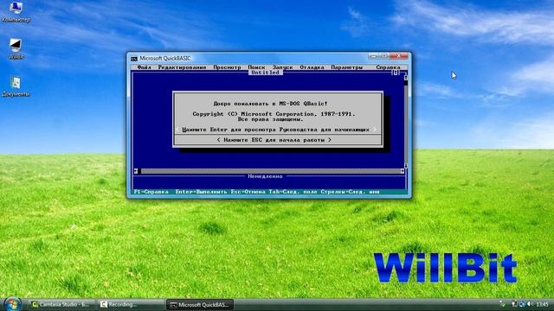Image resolution: width=554 pixels, height=311 pixels.
Task: Click 'Нажмите Enter для просмотра Руководства' button
Action: click(276, 130)
